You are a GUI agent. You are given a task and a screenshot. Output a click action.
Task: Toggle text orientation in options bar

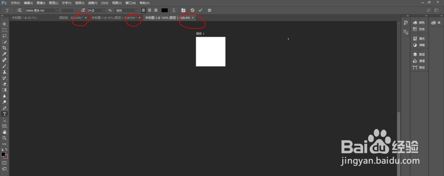point(19,10)
